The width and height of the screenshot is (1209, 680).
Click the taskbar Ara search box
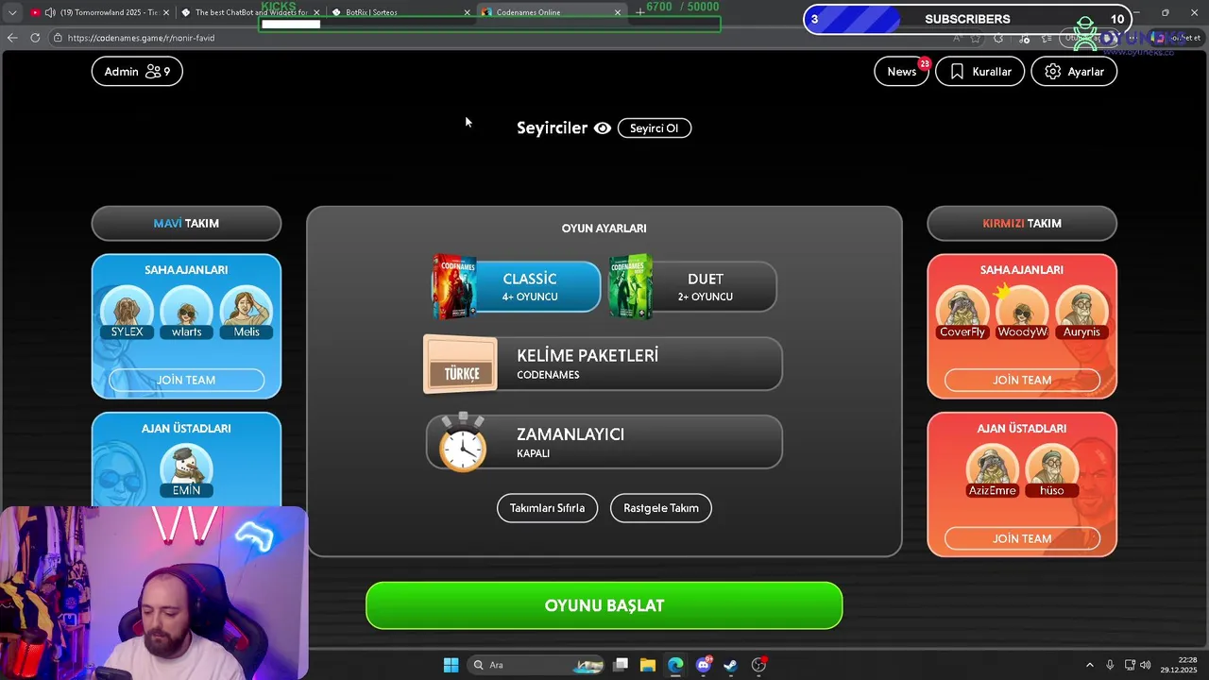pos(536,665)
